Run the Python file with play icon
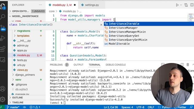 177,5
